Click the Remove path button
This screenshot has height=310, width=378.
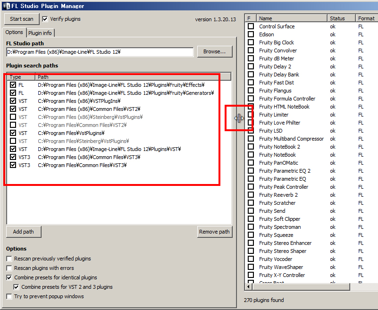pos(215,232)
